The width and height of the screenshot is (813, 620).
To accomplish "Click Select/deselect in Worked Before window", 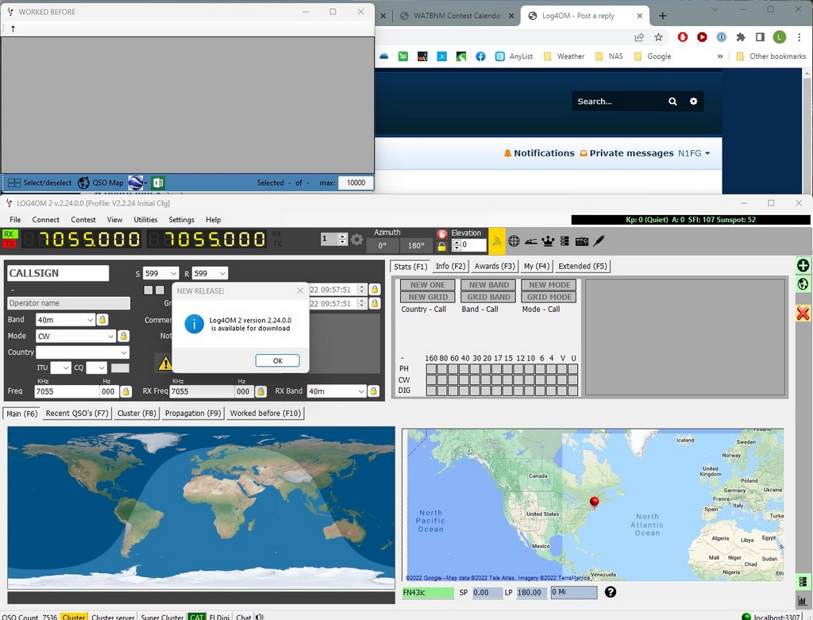I will point(40,183).
